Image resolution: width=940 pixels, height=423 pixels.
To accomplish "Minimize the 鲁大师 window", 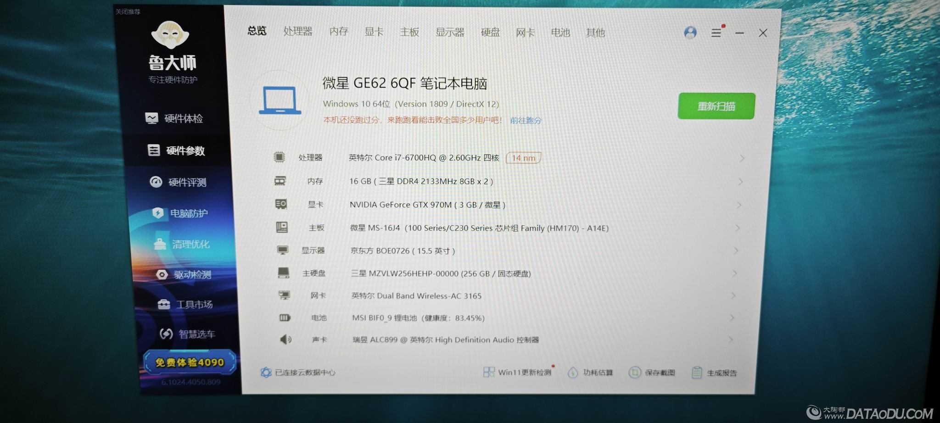I will tap(739, 33).
